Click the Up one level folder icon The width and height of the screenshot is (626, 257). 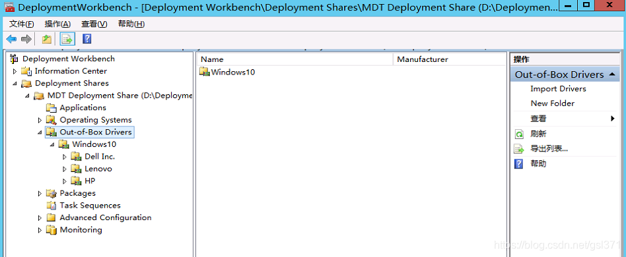point(47,39)
